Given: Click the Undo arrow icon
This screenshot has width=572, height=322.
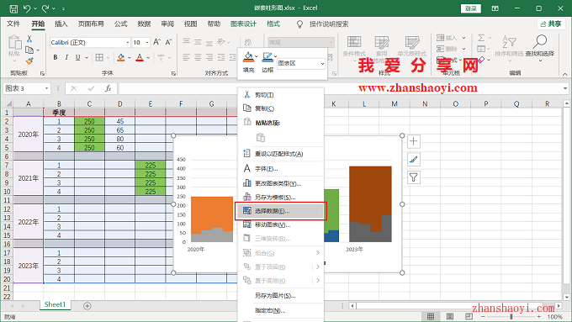Looking at the screenshot, I should [x=27, y=8].
